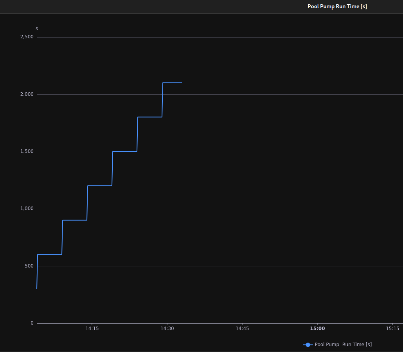Click the 1,000 y-axis label
This screenshot has height=352, width=403.
pos(27,209)
